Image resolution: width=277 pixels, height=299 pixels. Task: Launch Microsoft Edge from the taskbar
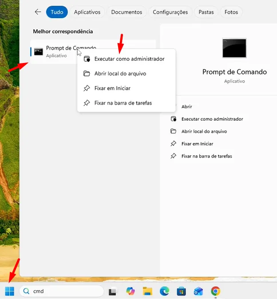[x=164, y=291]
